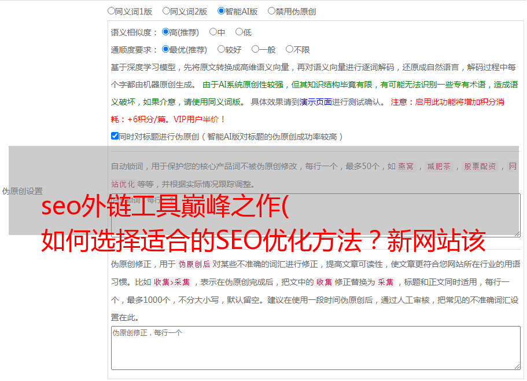Set 语义相似度 to 高(推荐)
The image size is (527, 381).
(165, 32)
